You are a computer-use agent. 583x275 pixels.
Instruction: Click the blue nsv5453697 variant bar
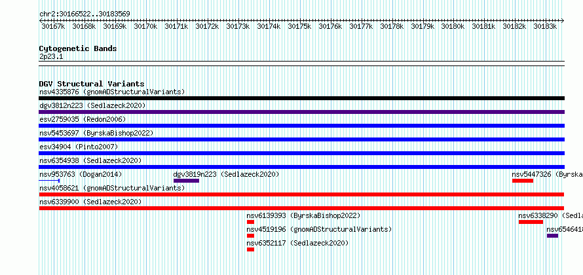click(x=301, y=139)
